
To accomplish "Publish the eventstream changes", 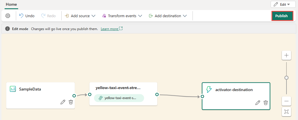I will [x=281, y=16].
